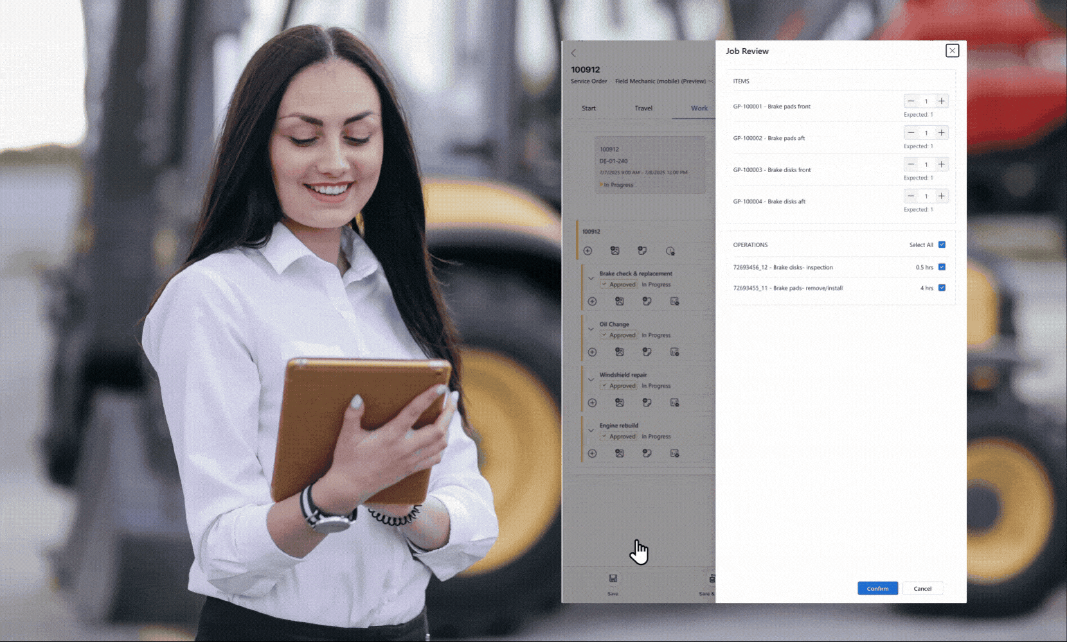
Task: Click minus for Brake disks aft
Action: (x=911, y=196)
